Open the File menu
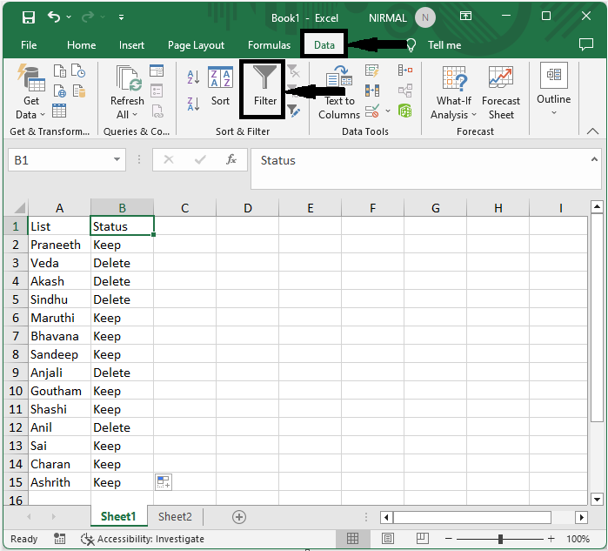 tap(29, 45)
